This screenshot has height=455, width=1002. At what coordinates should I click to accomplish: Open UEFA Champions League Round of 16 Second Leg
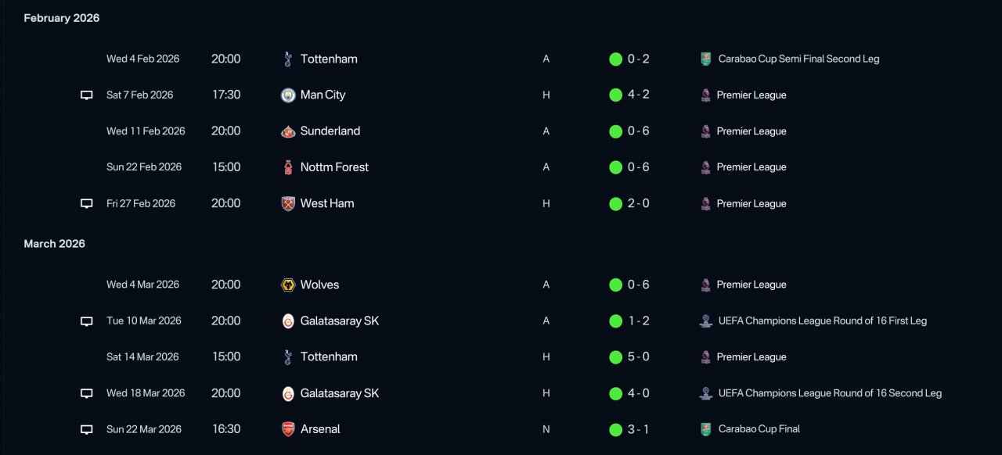830,393
